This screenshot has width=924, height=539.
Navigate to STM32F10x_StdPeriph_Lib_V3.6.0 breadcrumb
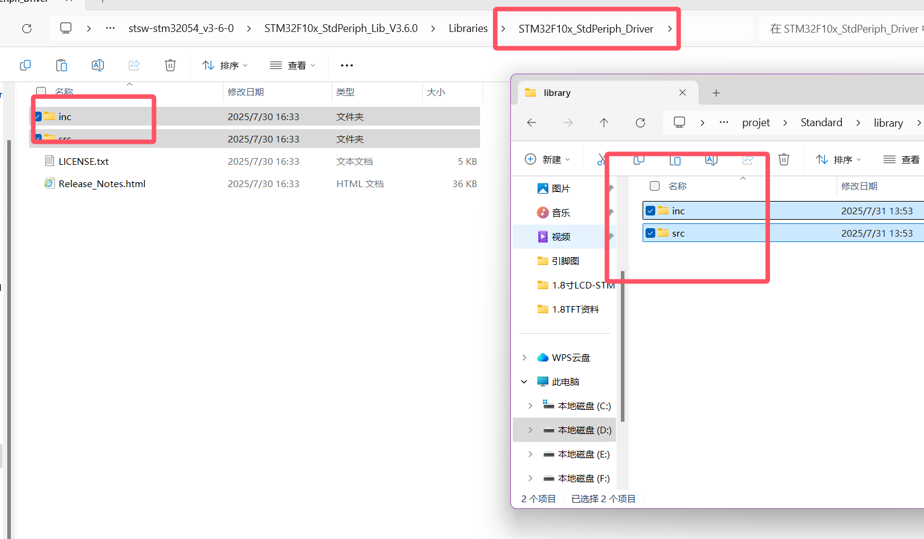(341, 28)
